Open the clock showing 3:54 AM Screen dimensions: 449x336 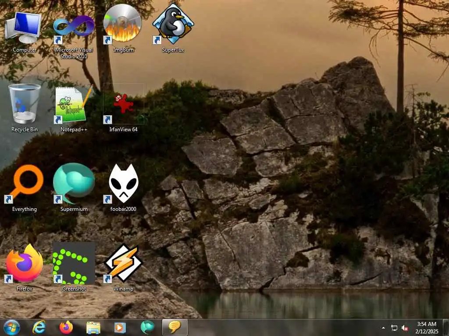point(427,328)
